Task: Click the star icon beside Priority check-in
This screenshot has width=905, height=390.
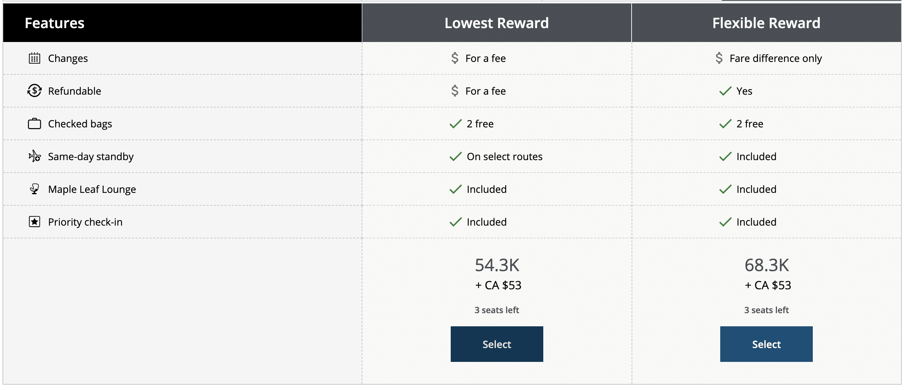Action: coord(35,222)
